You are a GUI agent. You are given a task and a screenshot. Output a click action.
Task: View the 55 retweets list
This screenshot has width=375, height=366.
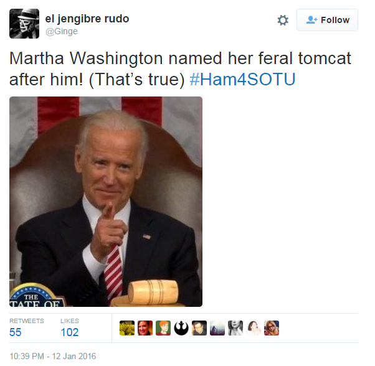click(x=26, y=327)
